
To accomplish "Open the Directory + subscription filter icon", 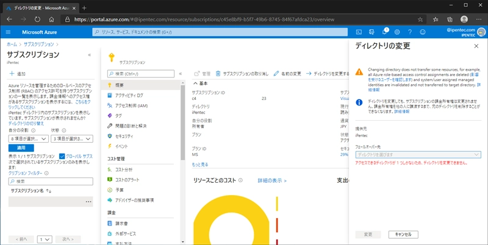I will tap(371, 32).
